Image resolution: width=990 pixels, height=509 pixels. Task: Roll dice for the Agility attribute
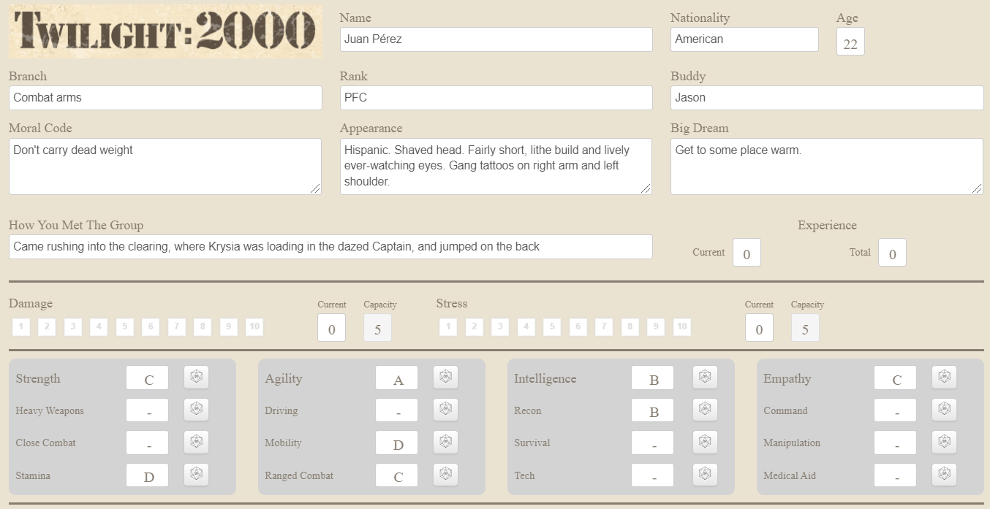(445, 378)
